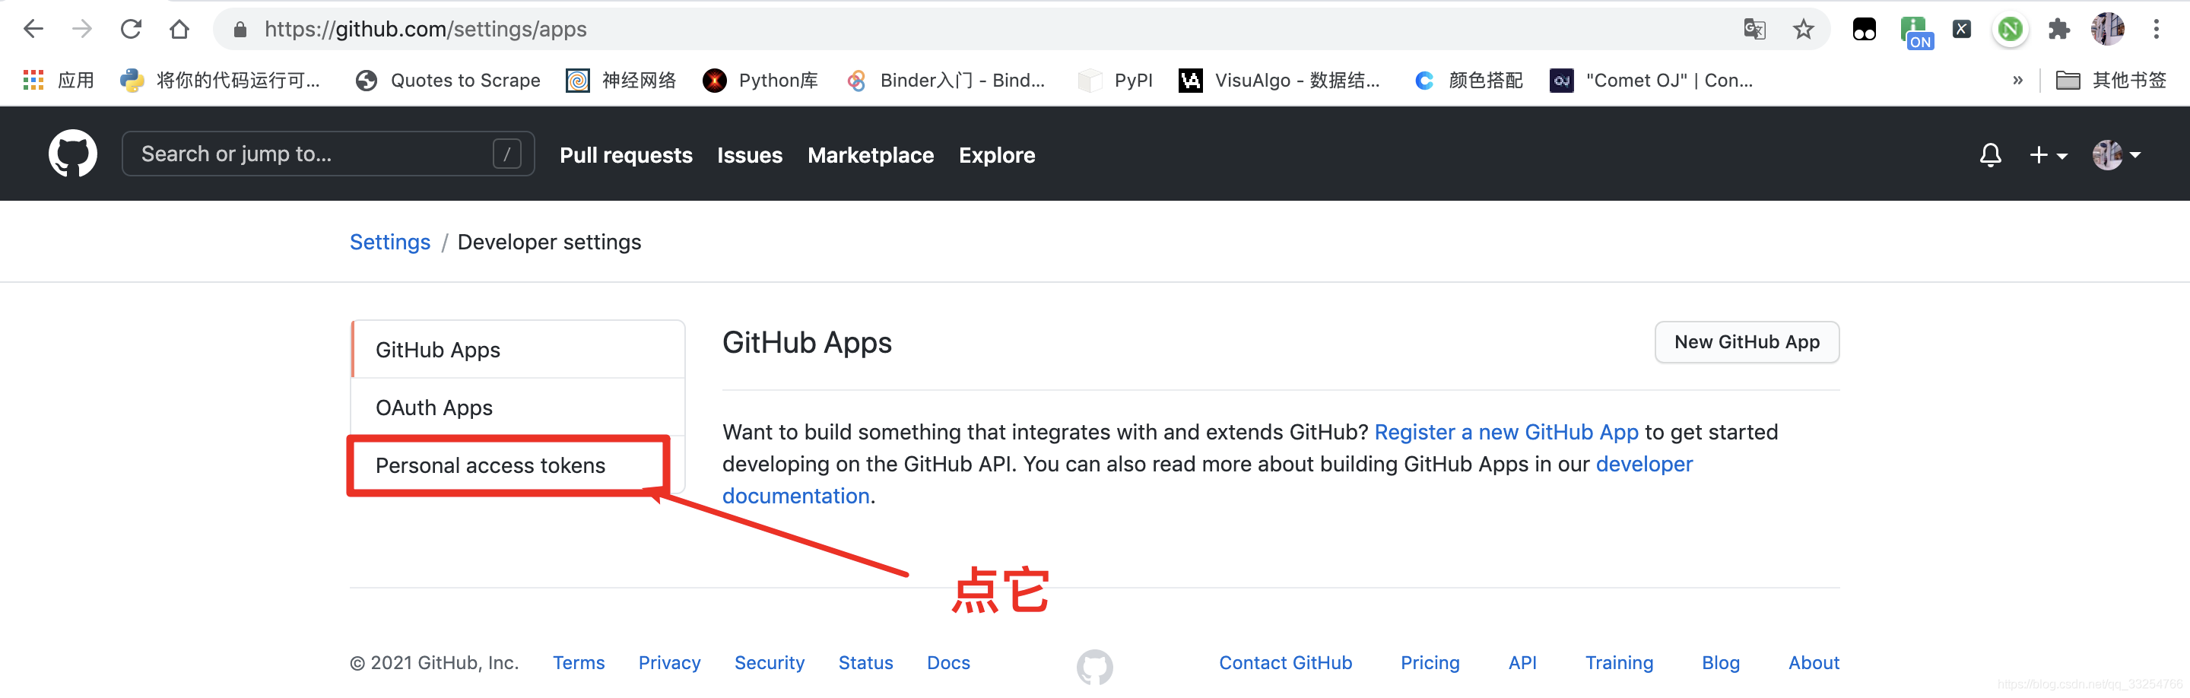This screenshot has width=2190, height=698.
Task: Bookmark this page with the star icon
Action: (1803, 30)
